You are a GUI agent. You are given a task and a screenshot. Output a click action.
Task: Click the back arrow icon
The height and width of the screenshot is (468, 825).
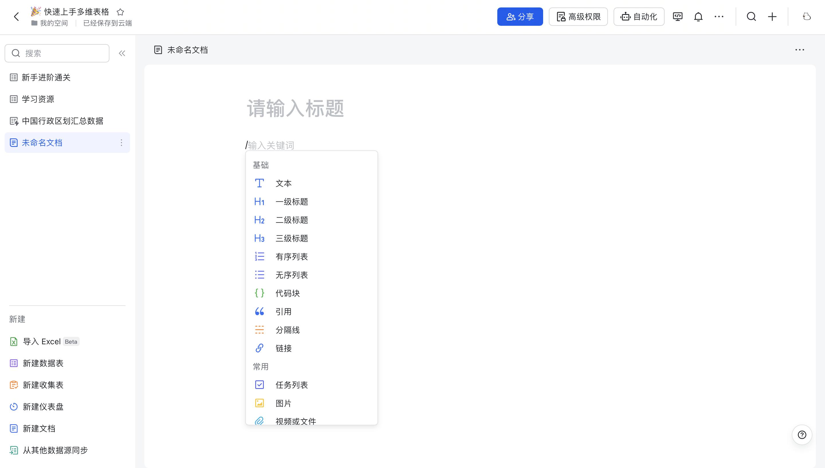tap(17, 16)
